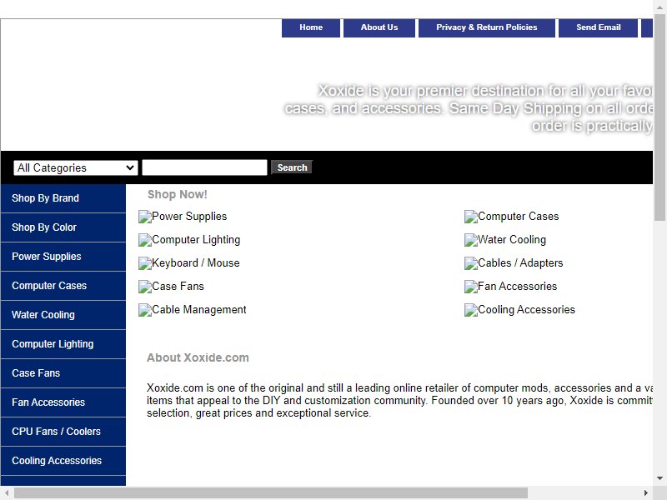Select Case Fans in the left sidebar

click(x=63, y=373)
